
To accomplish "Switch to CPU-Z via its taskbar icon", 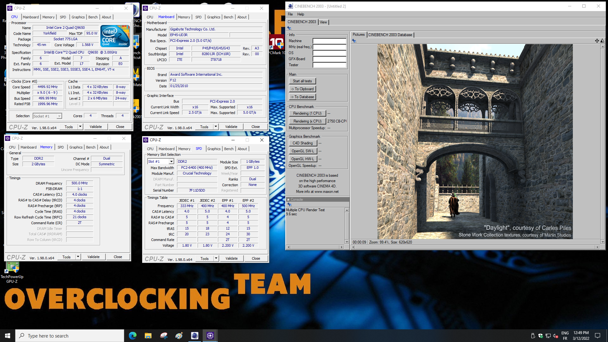I will pyautogui.click(x=210, y=336).
